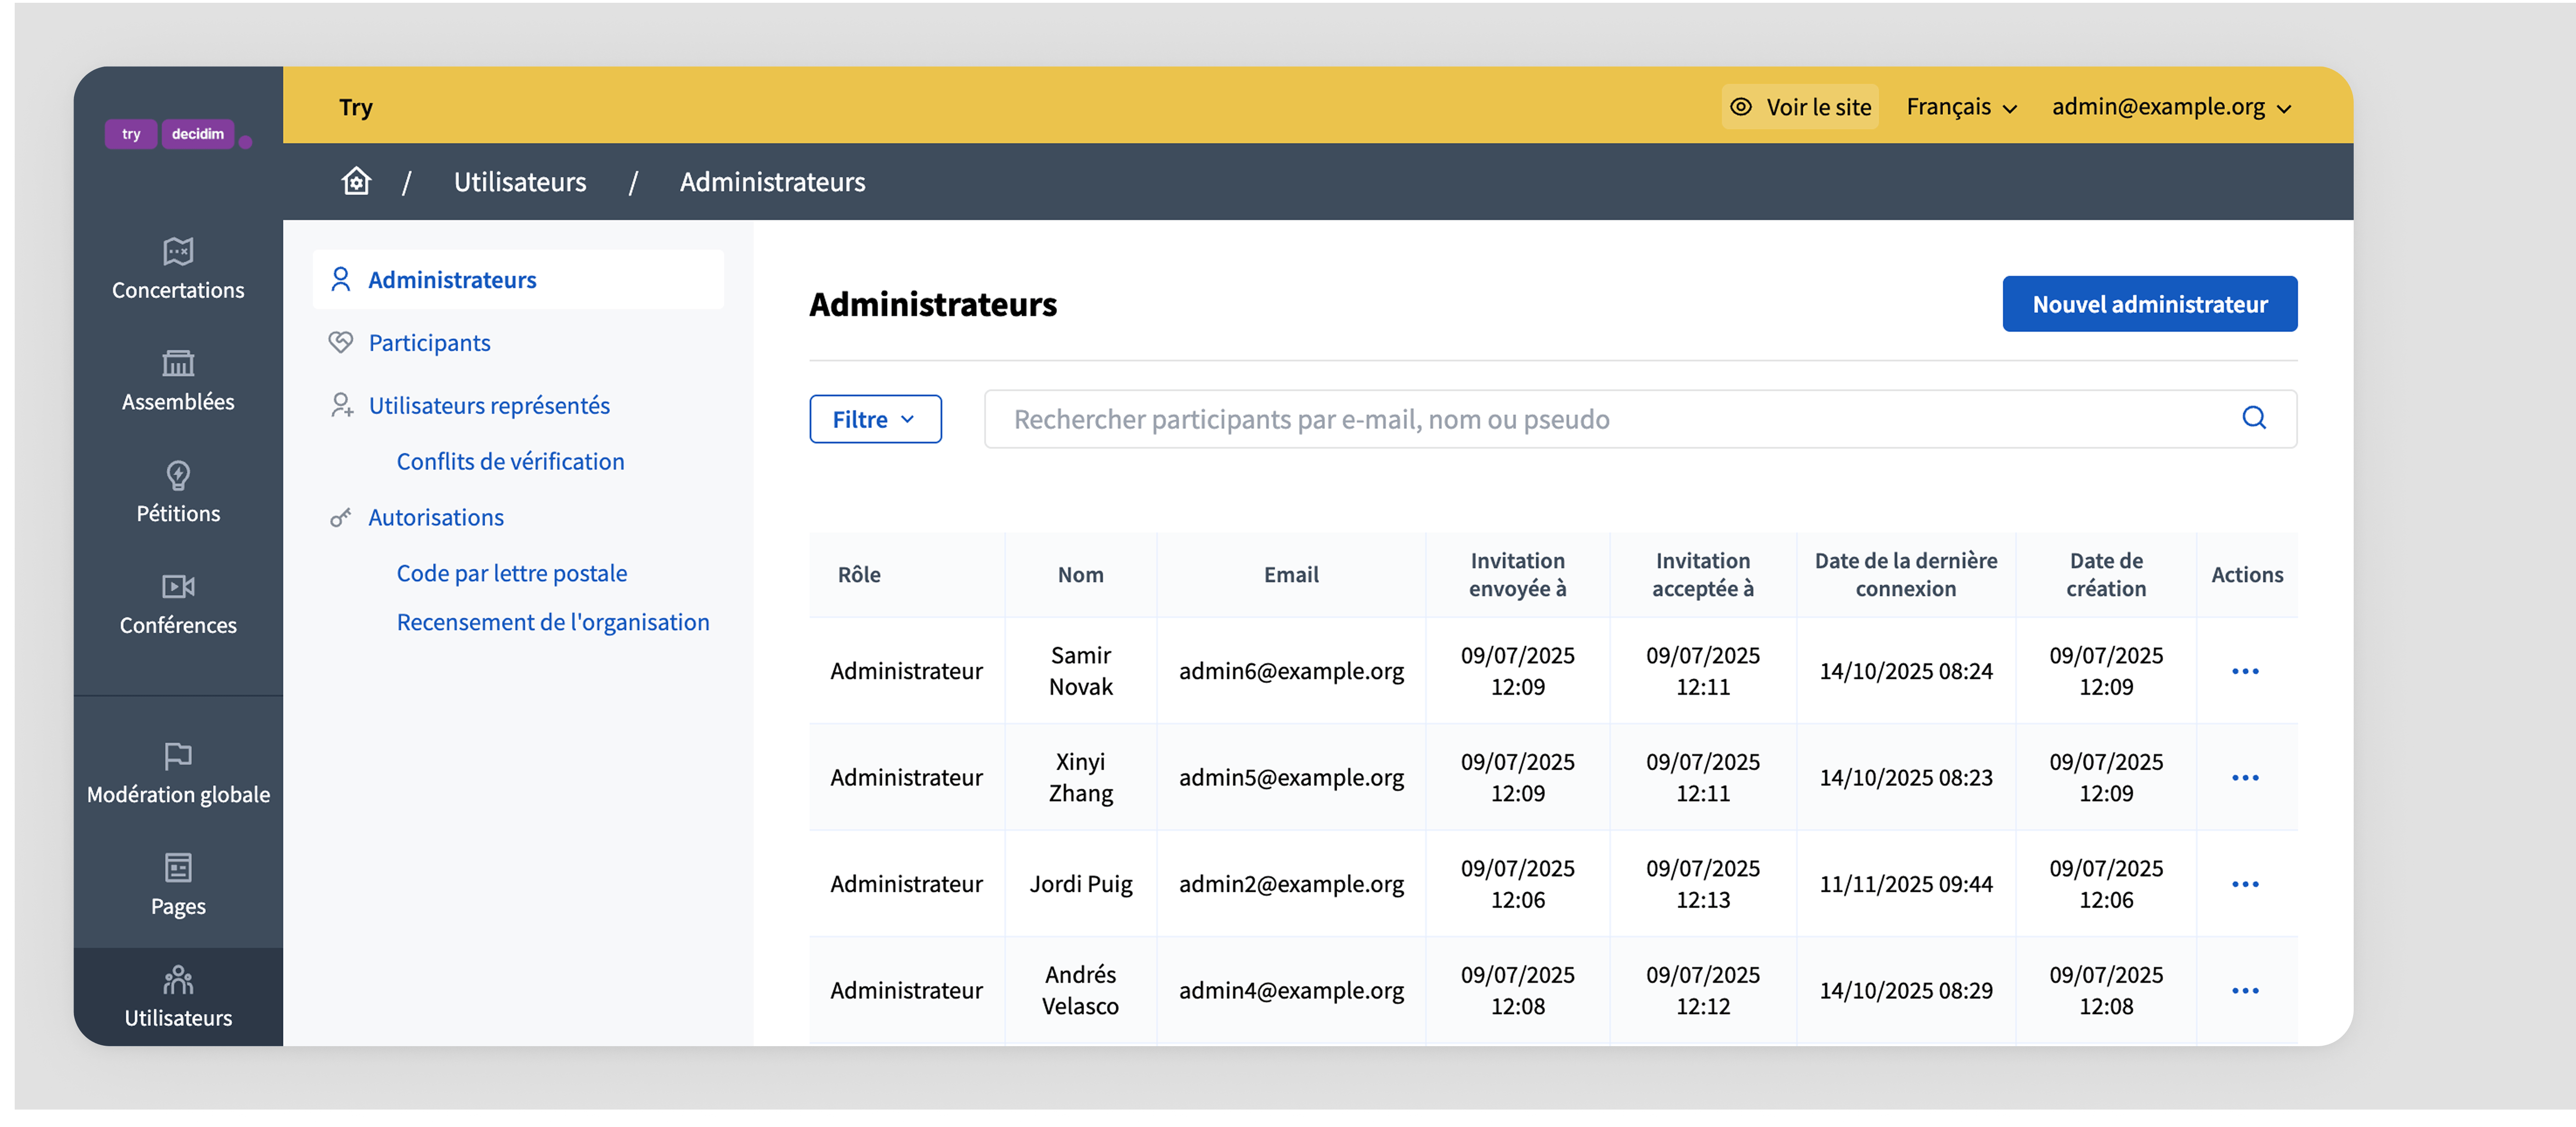Click the Xinyi Zhang name cell
This screenshot has width=2576, height=1127.
[x=1080, y=778]
